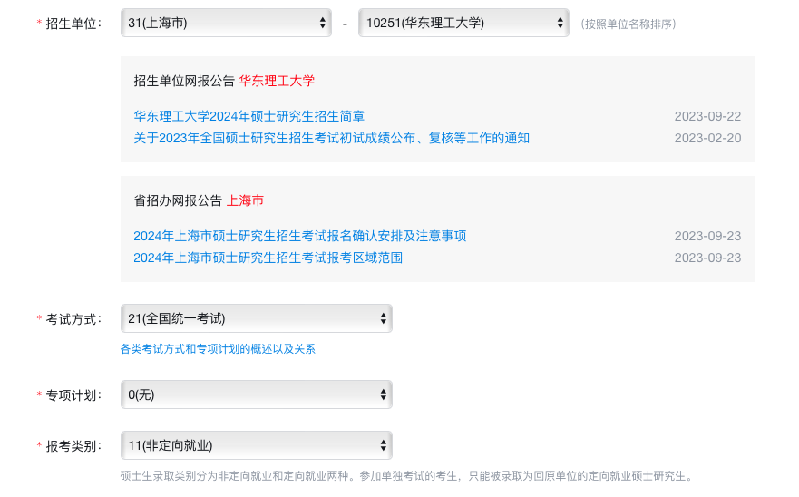
Task: Click the hint text (按照单位名称排序)
Action: tap(628, 24)
